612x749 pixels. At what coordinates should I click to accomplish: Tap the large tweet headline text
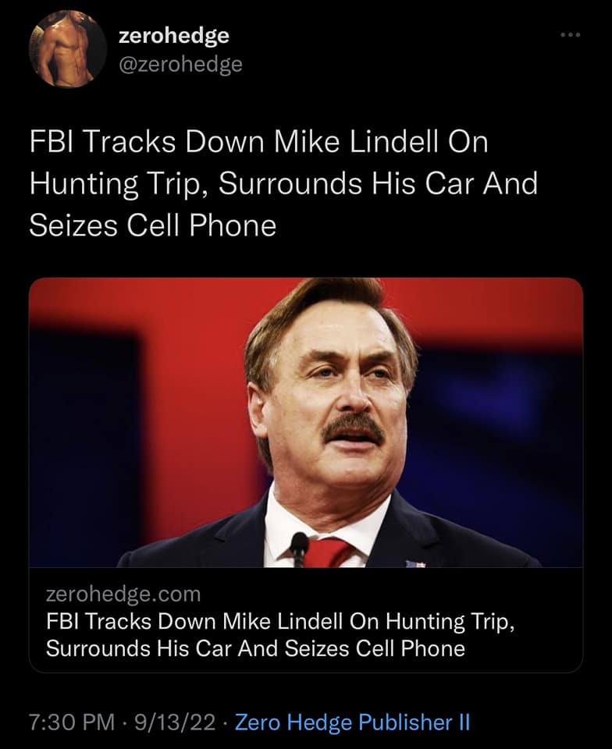[283, 184]
